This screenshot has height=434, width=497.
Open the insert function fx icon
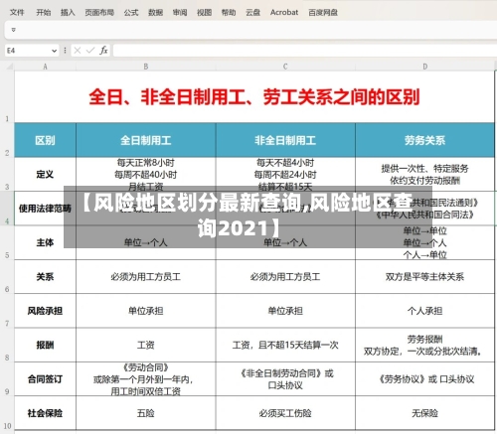[103, 51]
